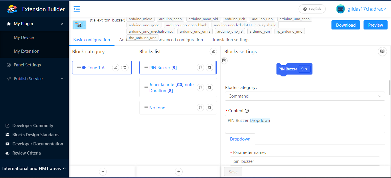Collapse the sidebar with the menu fold icon
The width and height of the screenshot is (391, 178).
[x=77, y=9]
